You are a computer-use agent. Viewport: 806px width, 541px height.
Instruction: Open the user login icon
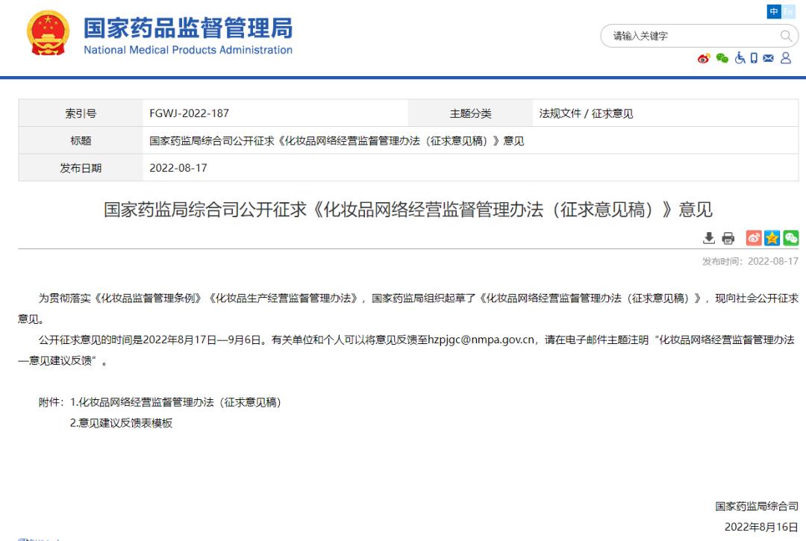pyautogui.click(x=786, y=57)
